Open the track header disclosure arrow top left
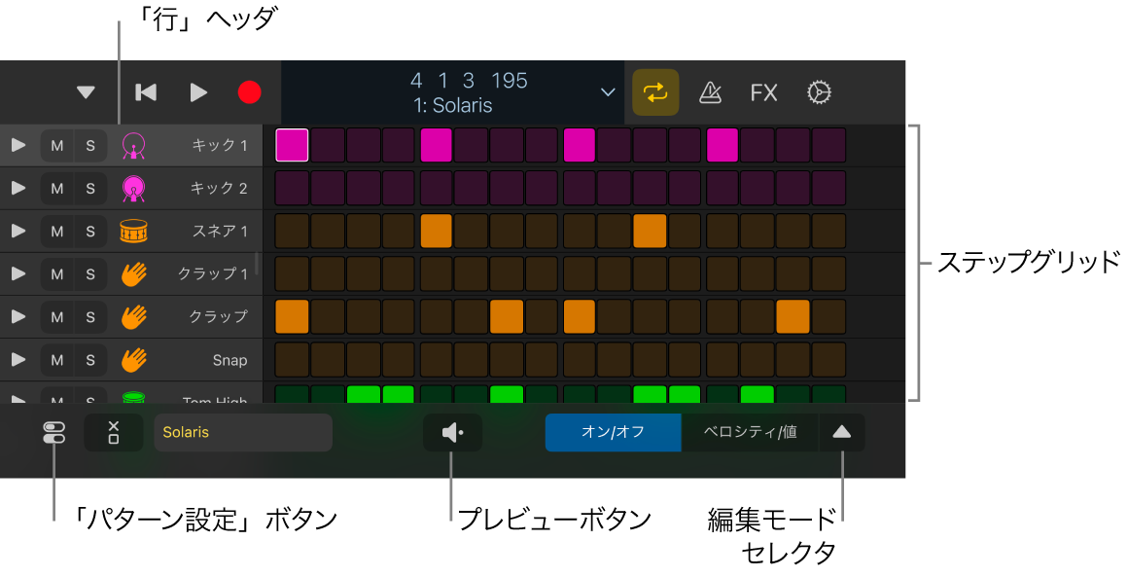1128x577 pixels. pyautogui.click(x=86, y=92)
